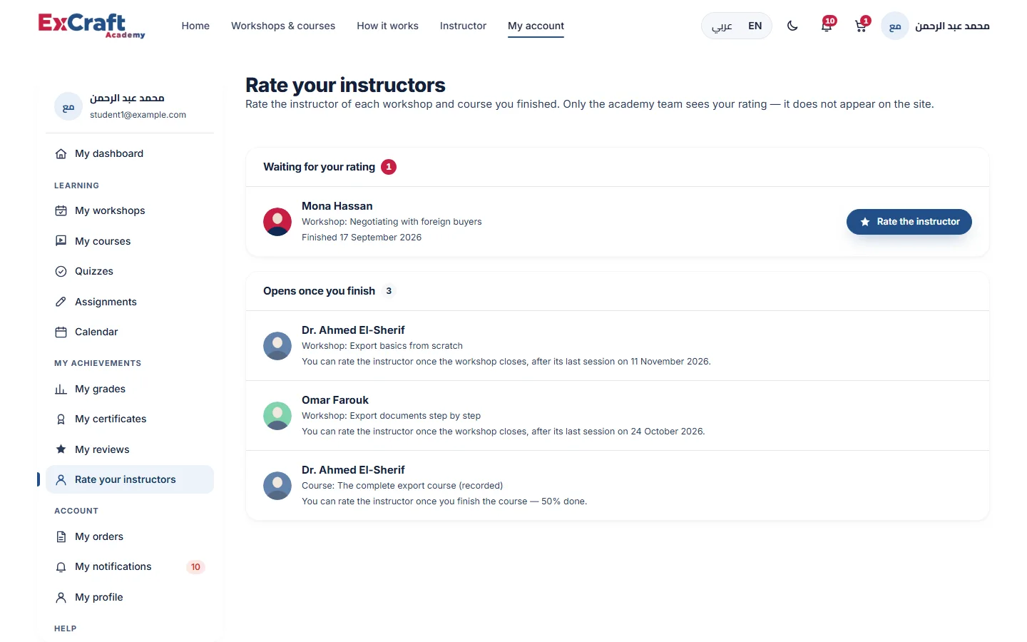Click the My orders document icon

(x=61, y=536)
